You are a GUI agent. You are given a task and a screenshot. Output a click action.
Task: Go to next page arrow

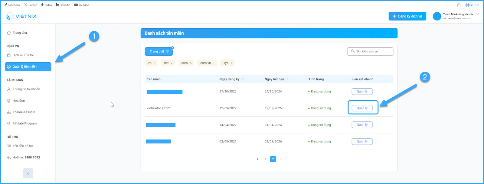click(281, 159)
